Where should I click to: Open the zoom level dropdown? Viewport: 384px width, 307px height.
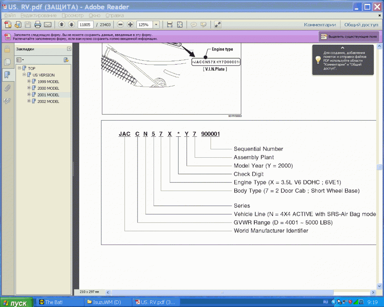click(x=156, y=24)
